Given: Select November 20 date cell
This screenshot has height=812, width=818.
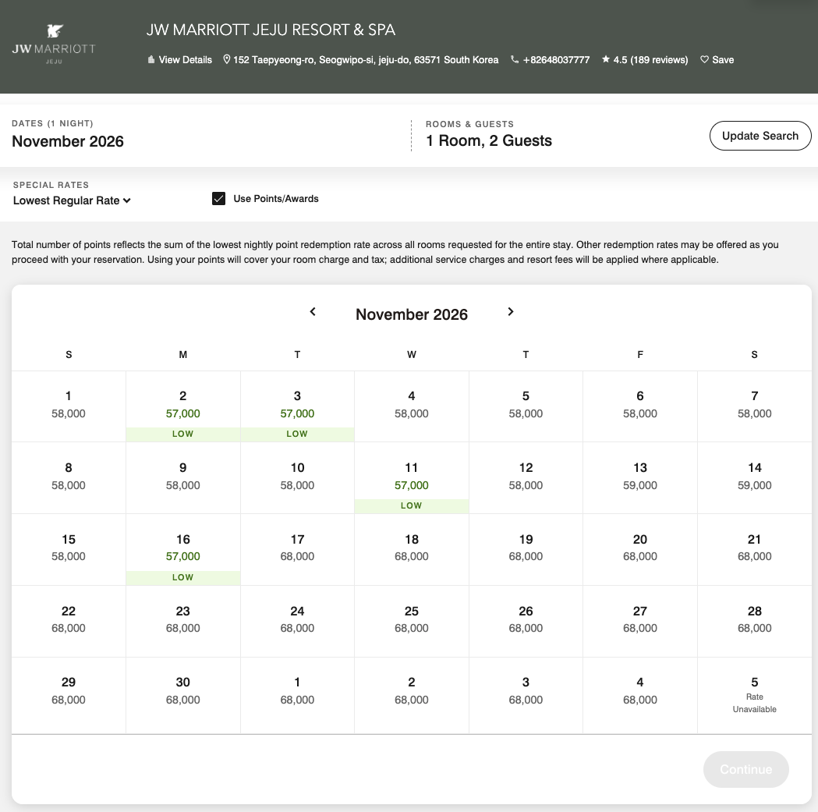Looking at the screenshot, I should [x=640, y=549].
